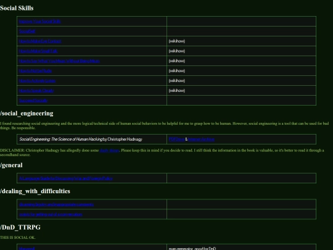
Task: Open the Improve Your Social Skills link
Action: coord(39,22)
